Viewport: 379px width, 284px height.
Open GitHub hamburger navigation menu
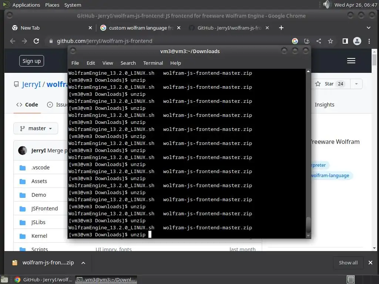[351, 61]
